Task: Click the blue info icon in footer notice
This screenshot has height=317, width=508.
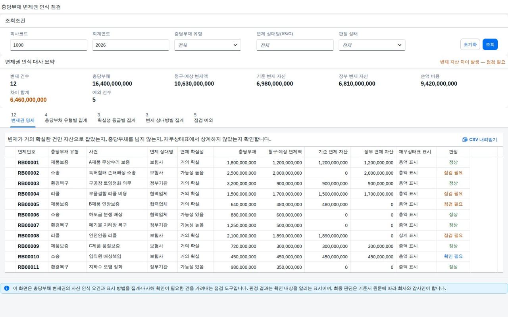Action: [x=6, y=288]
